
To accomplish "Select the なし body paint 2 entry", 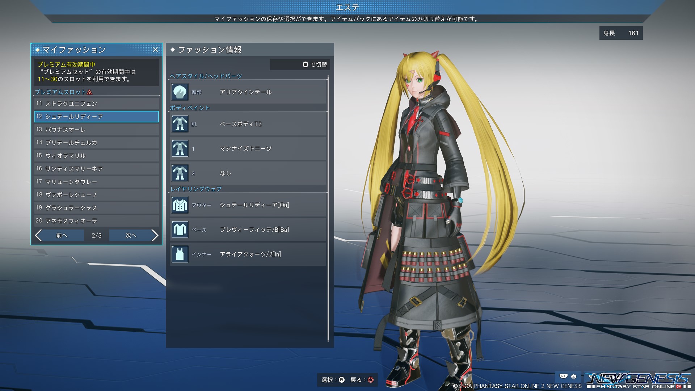I will [248, 173].
